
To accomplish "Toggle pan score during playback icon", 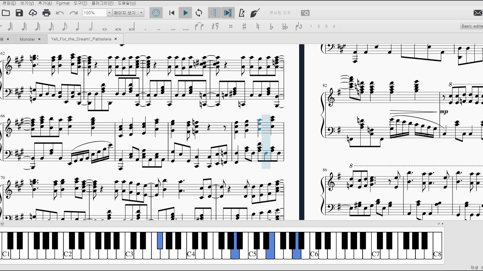I will click(x=228, y=13).
